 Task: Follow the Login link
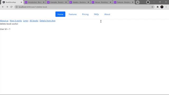pos(26,21)
